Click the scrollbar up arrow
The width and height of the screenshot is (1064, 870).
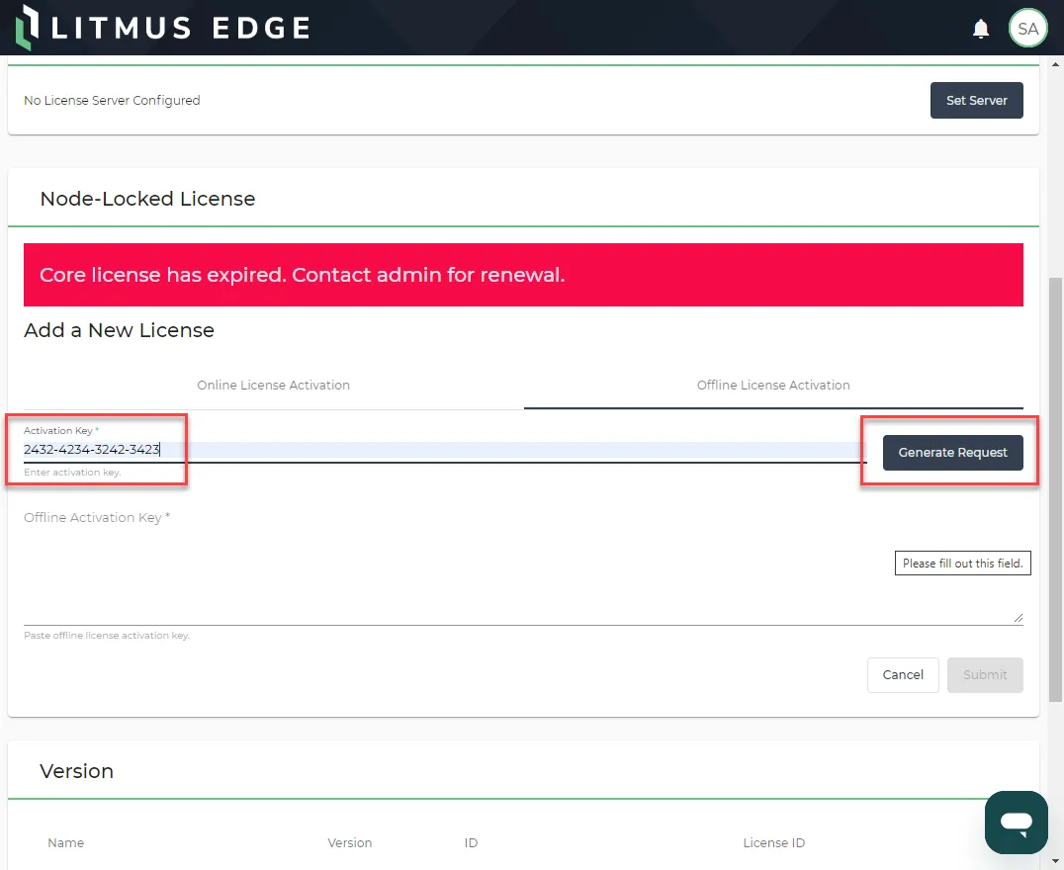tap(1055, 64)
